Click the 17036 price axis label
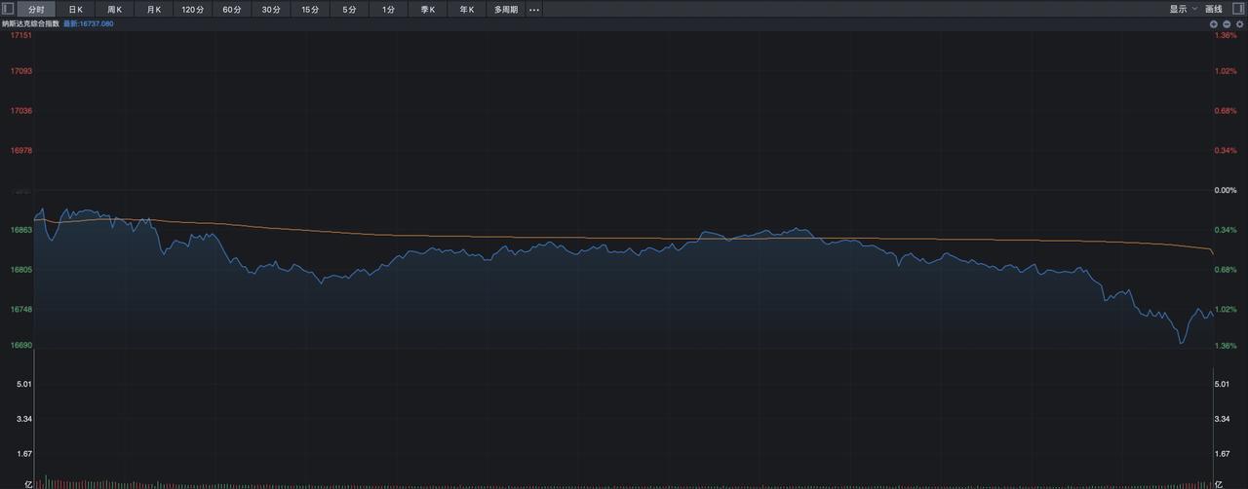This screenshot has width=1248, height=489. click(20, 111)
